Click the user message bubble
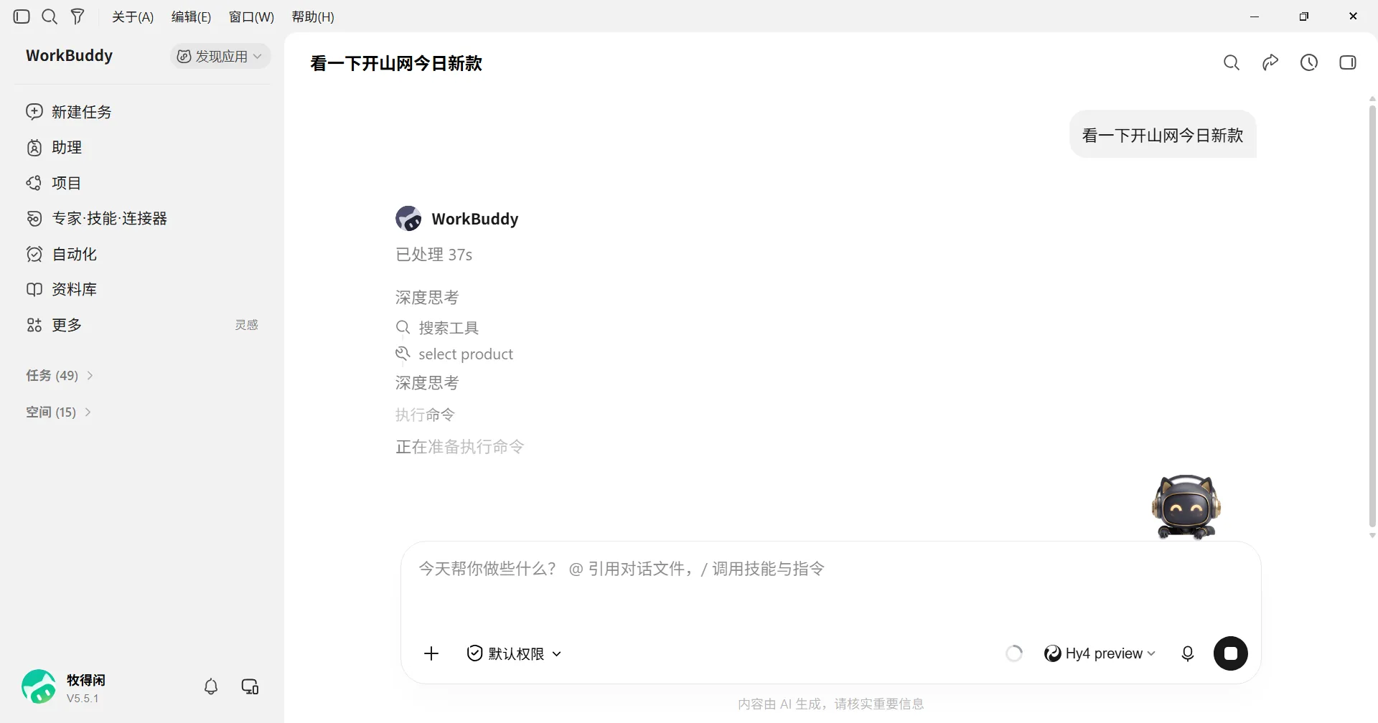The image size is (1378, 723). 1163,135
